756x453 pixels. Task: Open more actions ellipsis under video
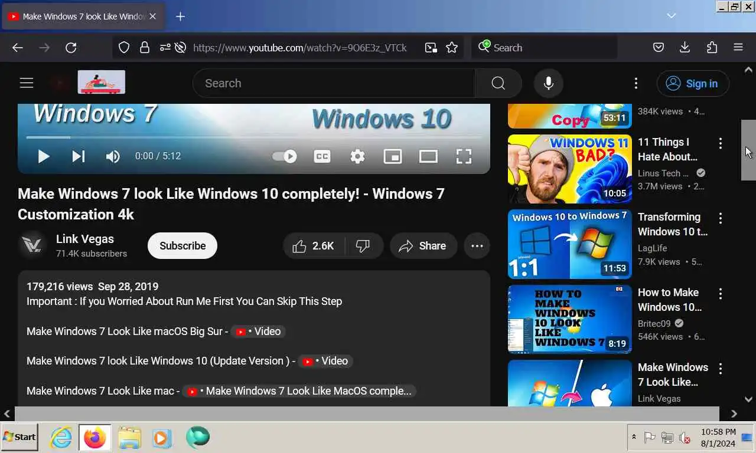tap(477, 246)
